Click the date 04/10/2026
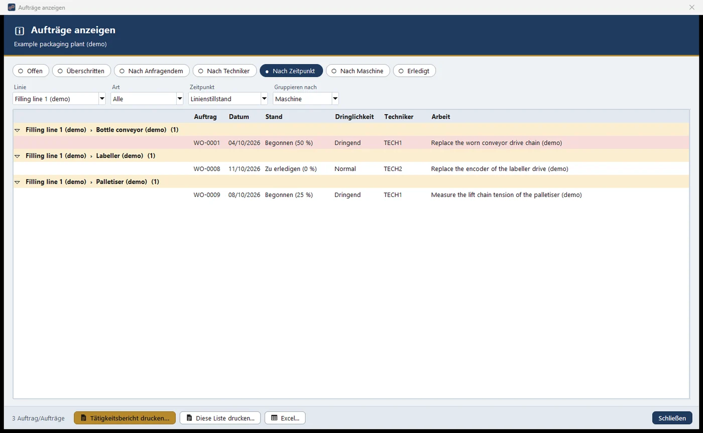Screen dimensions: 703x433 (244, 143)
